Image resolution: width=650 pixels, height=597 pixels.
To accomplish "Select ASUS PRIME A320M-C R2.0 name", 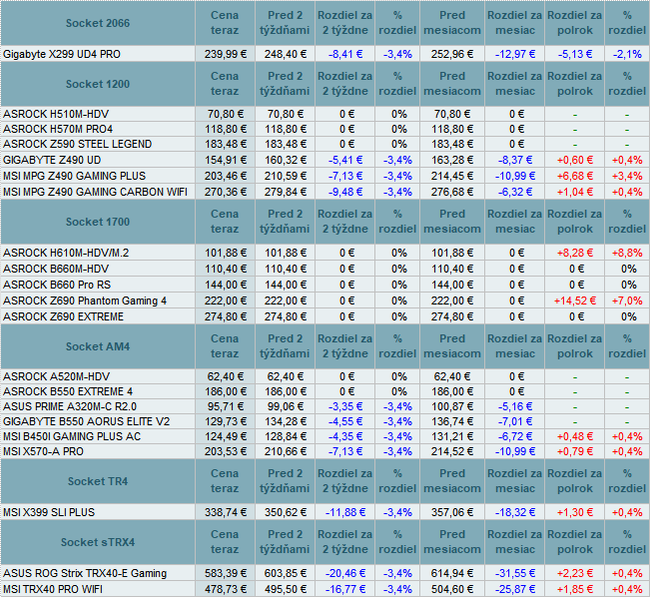I will 70,406.
